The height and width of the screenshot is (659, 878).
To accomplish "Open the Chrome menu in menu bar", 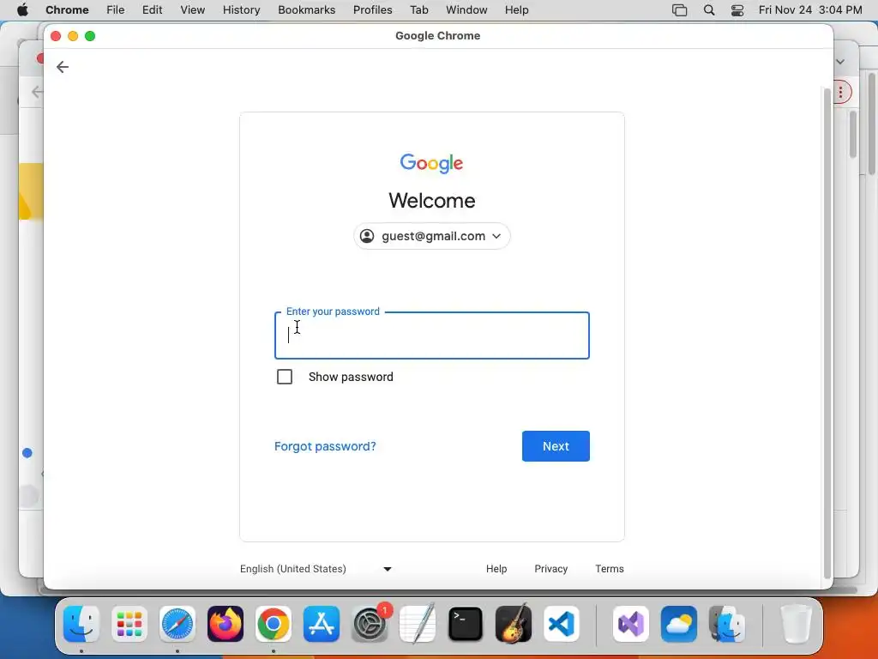I will click(67, 9).
